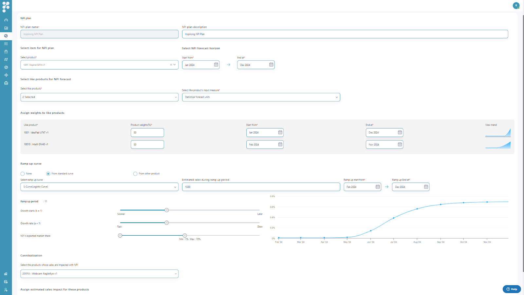This screenshot has width=524, height=295.
Task: Click the Help button
Action: point(512,289)
